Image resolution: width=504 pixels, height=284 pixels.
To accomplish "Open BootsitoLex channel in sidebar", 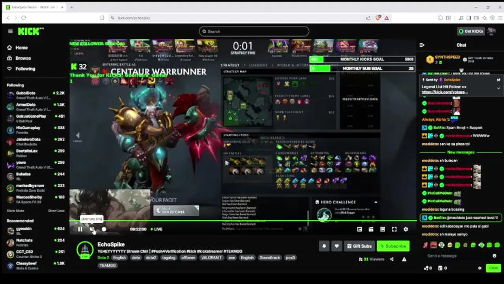I will (x=35, y=153).
